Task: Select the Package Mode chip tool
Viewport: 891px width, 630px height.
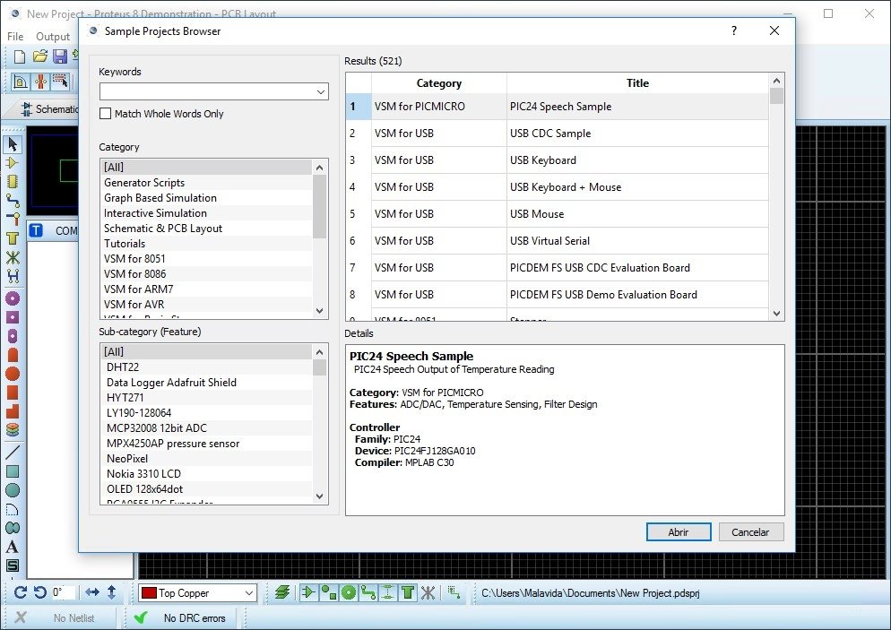Action: (x=13, y=182)
